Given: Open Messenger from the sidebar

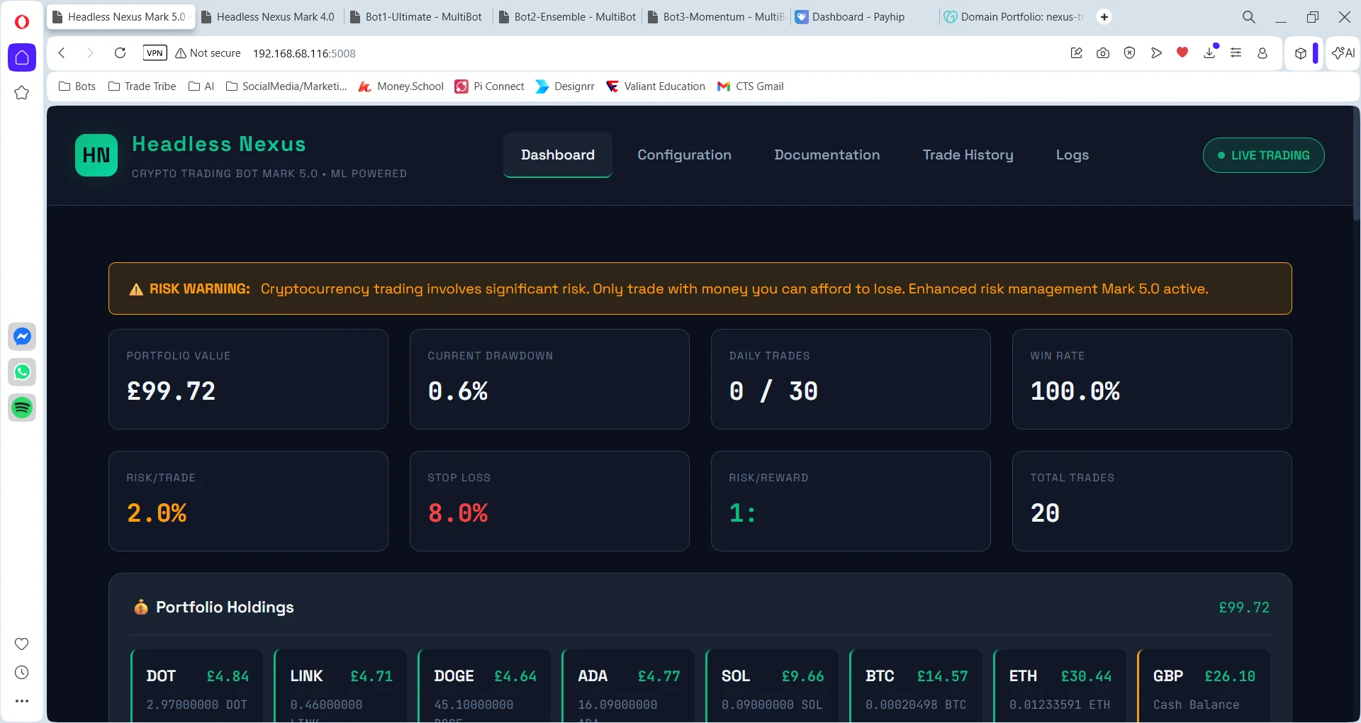Looking at the screenshot, I should click(22, 336).
